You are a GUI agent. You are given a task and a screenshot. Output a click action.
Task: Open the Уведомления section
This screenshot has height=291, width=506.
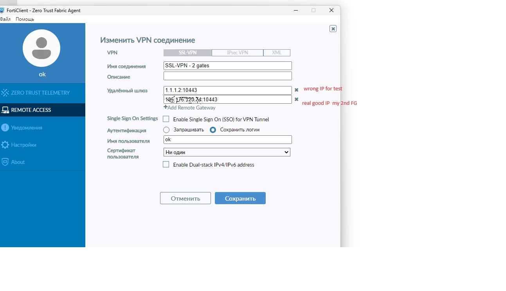(x=43, y=128)
